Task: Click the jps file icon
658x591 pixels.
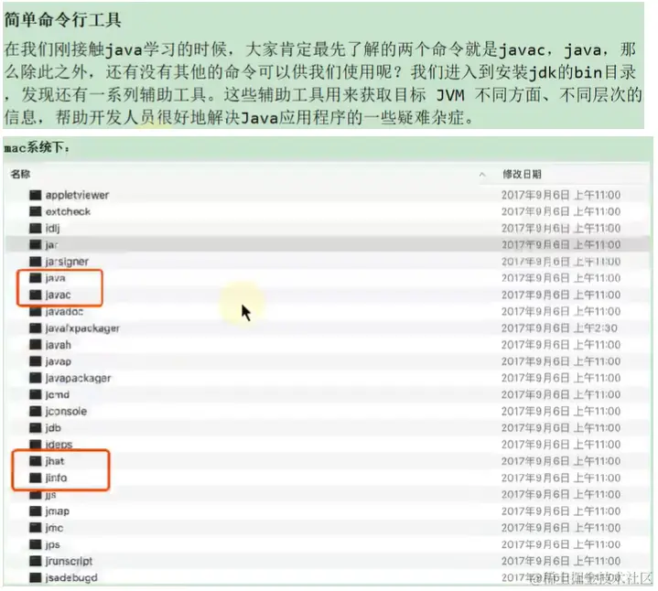Action: coord(36,544)
